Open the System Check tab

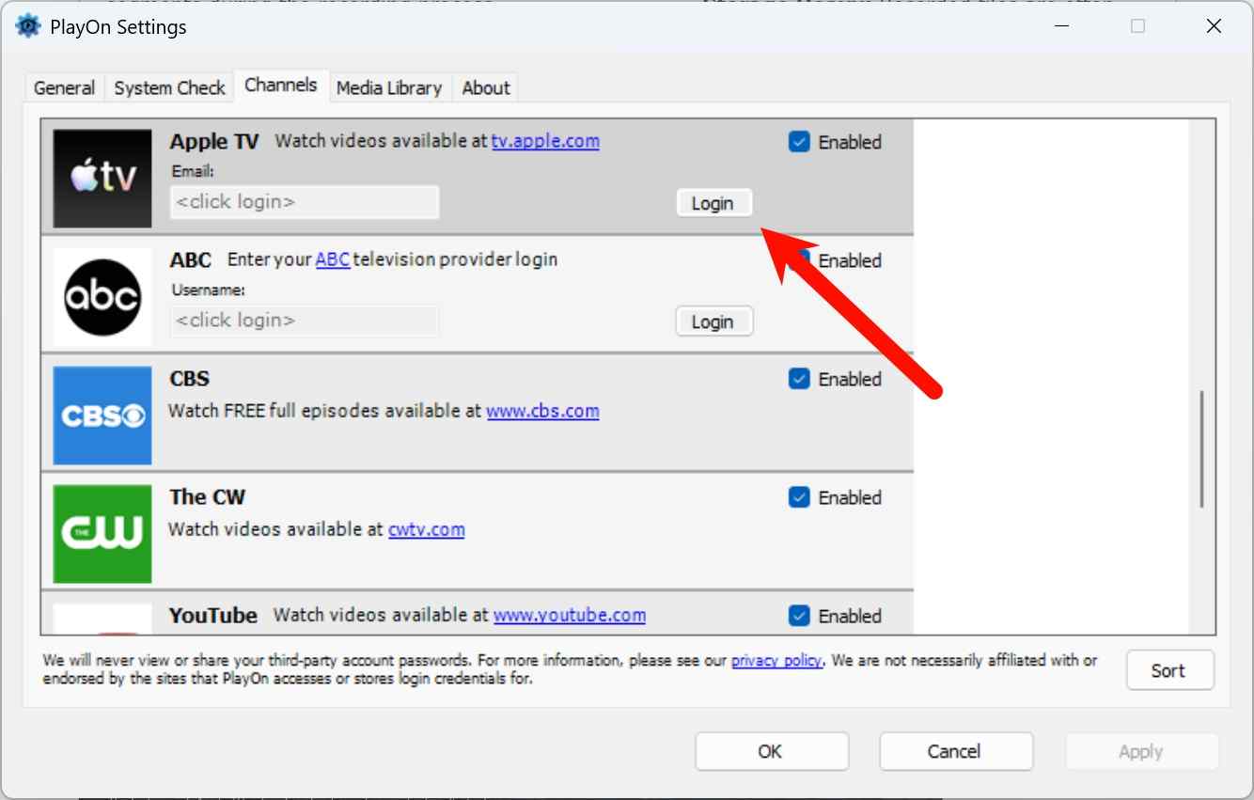pos(169,88)
